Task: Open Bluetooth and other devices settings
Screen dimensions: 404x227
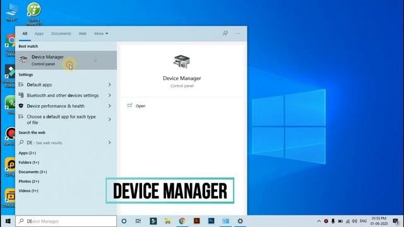Action: tap(66, 95)
